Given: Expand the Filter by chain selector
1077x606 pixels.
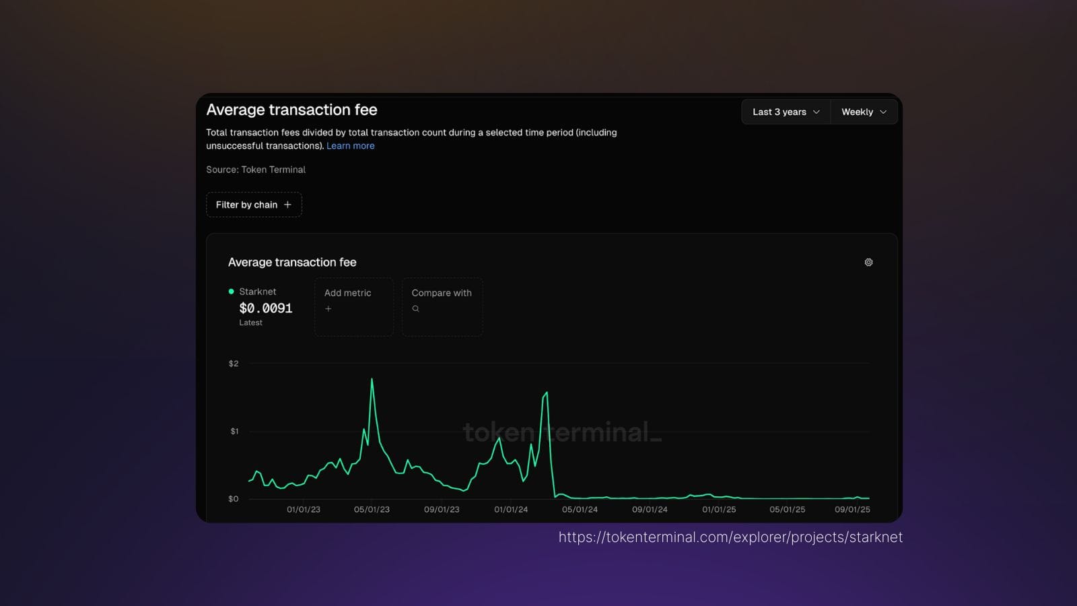Looking at the screenshot, I should pyautogui.click(x=254, y=205).
